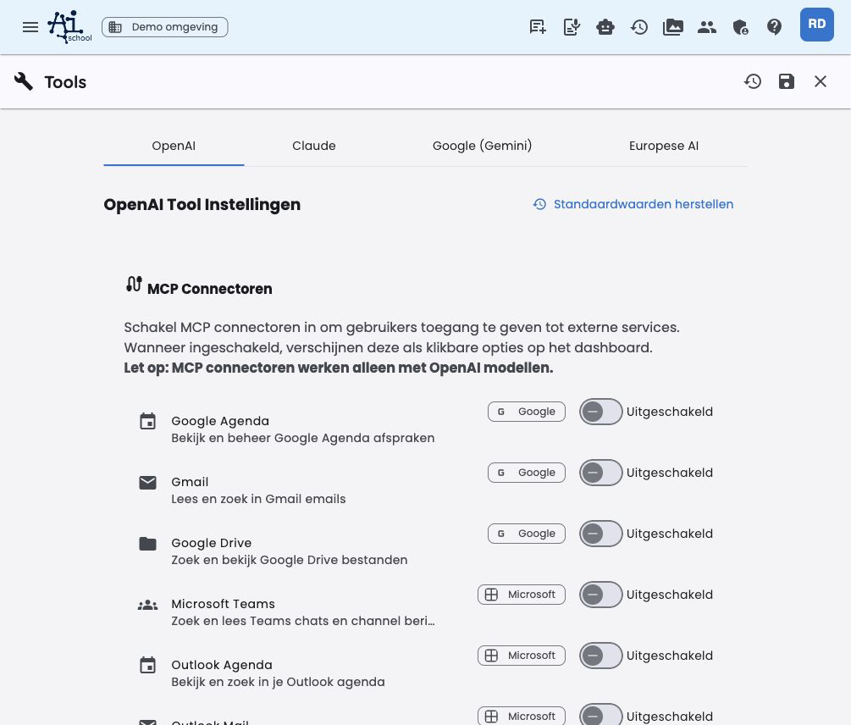
Task: Enable the Outlook Mail connector toggle
Action: coord(601,715)
